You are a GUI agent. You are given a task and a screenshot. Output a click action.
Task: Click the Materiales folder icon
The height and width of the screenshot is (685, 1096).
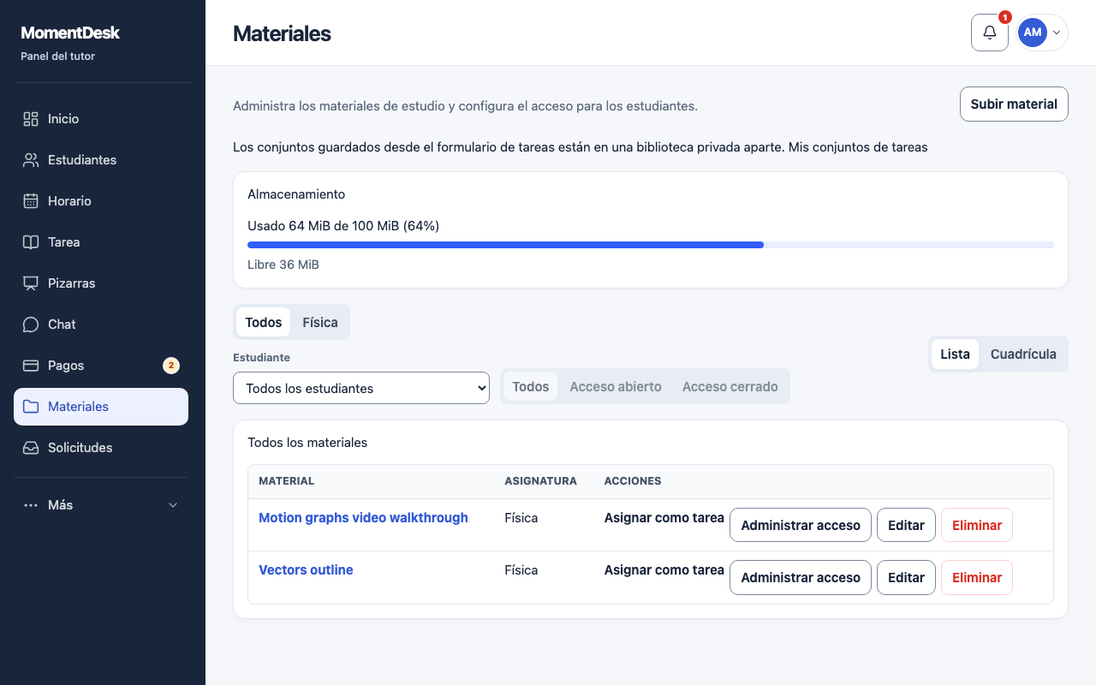[x=31, y=407]
